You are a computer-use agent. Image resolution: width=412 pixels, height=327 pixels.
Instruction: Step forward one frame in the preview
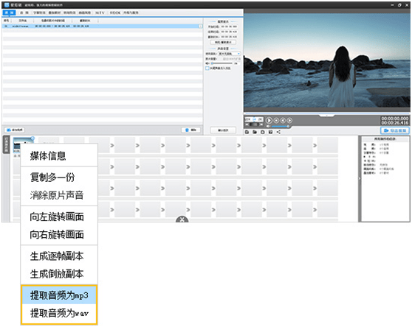coord(289,120)
